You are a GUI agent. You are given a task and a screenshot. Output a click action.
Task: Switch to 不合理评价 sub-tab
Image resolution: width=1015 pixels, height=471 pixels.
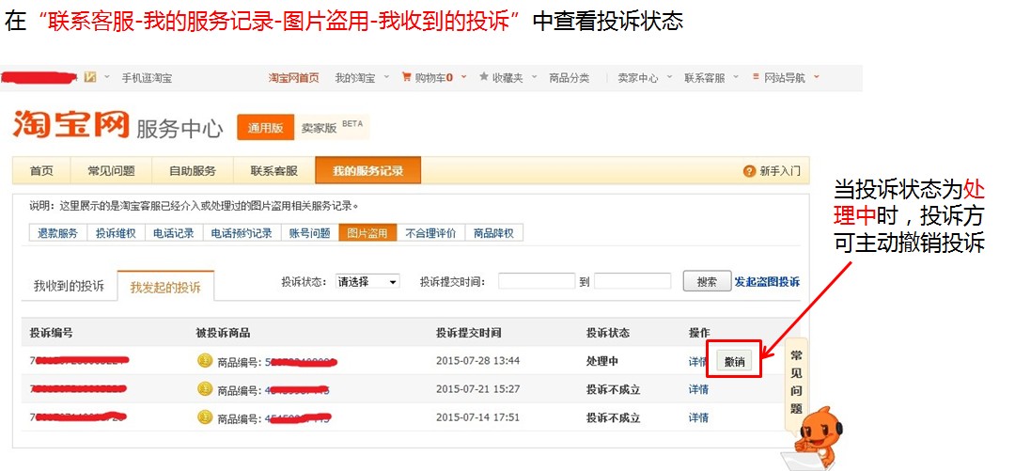click(430, 233)
